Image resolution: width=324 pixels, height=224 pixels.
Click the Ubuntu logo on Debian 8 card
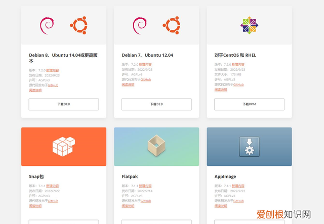pos(79,25)
